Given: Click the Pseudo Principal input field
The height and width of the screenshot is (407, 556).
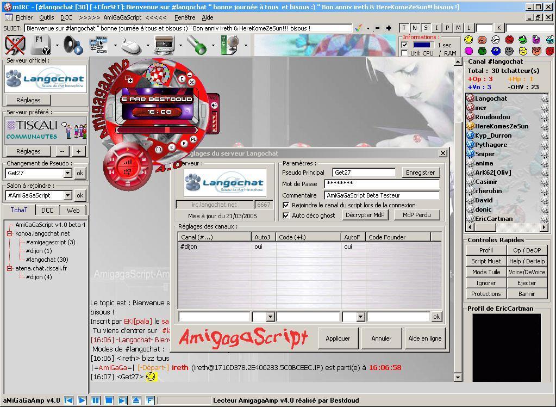Looking at the screenshot, I should click(364, 172).
